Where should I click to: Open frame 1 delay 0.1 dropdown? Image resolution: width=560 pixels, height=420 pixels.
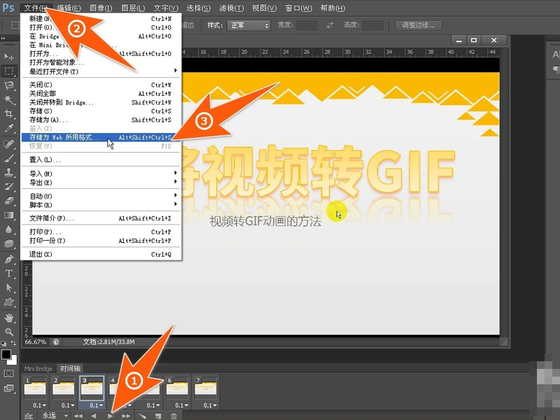coord(39,405)
